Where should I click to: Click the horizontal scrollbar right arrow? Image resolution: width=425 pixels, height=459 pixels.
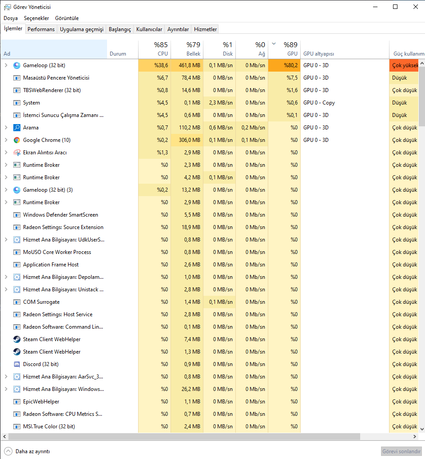coord(415,436)
